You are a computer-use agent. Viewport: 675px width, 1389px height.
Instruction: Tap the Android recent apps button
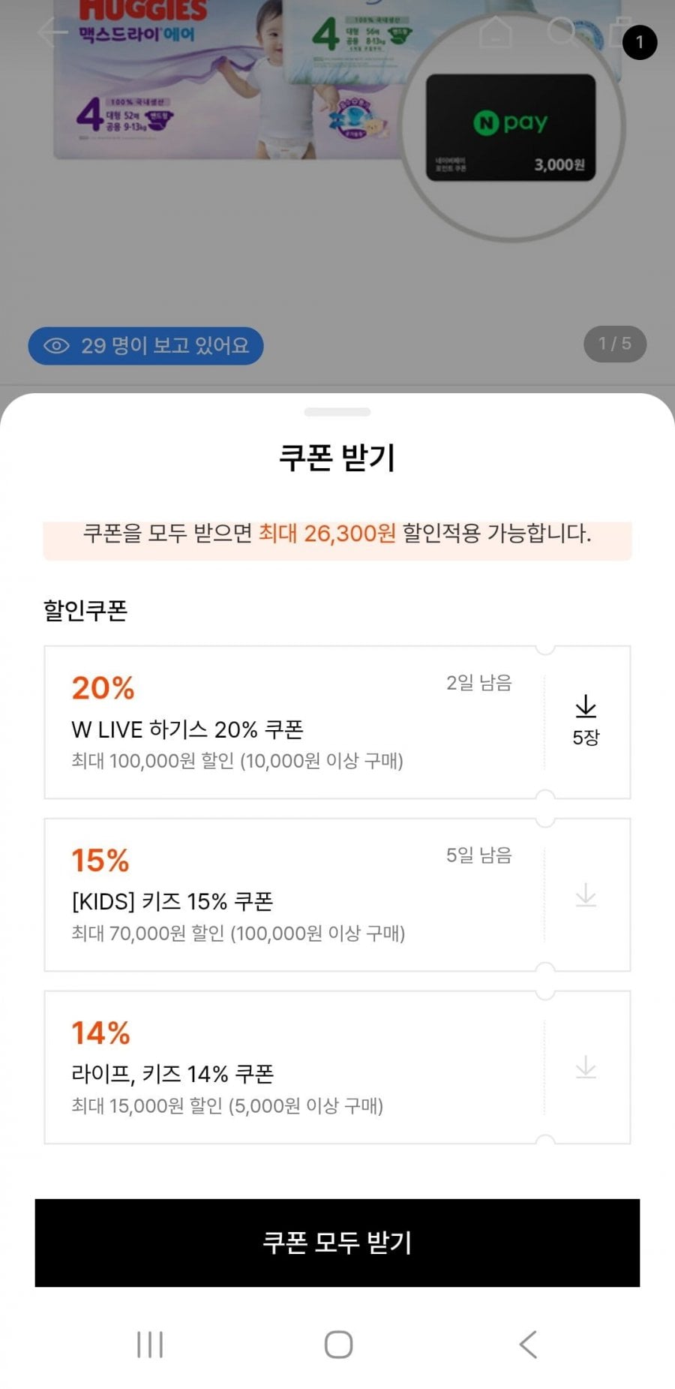pos(150,1344)
